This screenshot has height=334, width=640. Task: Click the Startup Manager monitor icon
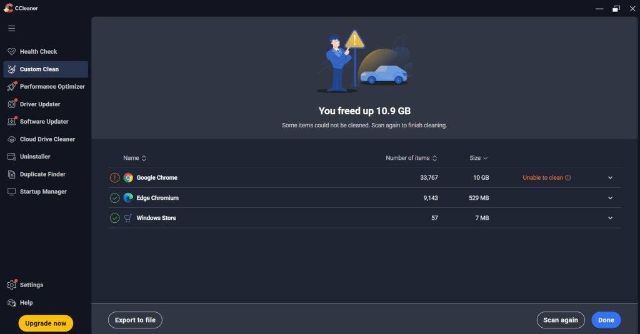(x=11, y=191)
